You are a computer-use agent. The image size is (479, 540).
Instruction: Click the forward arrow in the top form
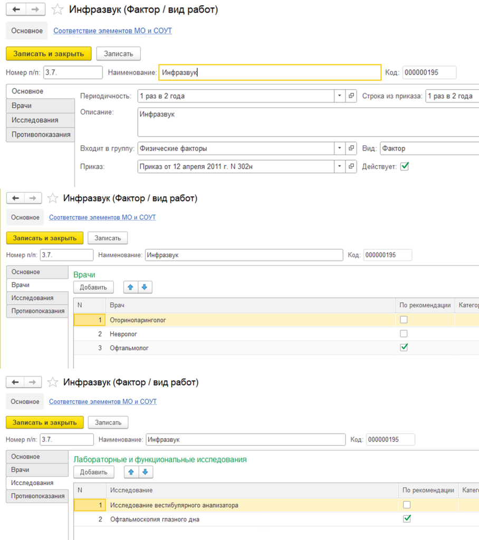point(35,9)
